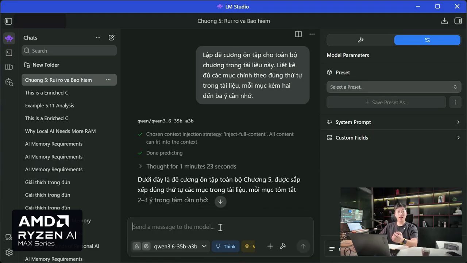The image size is (467, 263).
Task: Toggle the Think mode
Action: coord(225,246)
